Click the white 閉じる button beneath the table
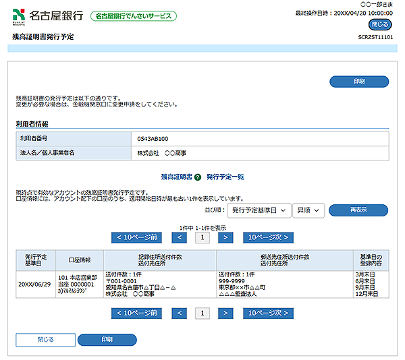The height and width of the screenshot is (360, 405). [x=45, y=339]
